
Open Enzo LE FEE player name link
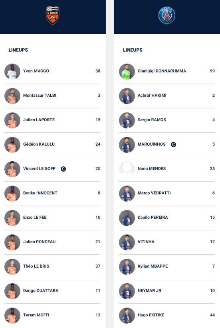coord(35,217)
